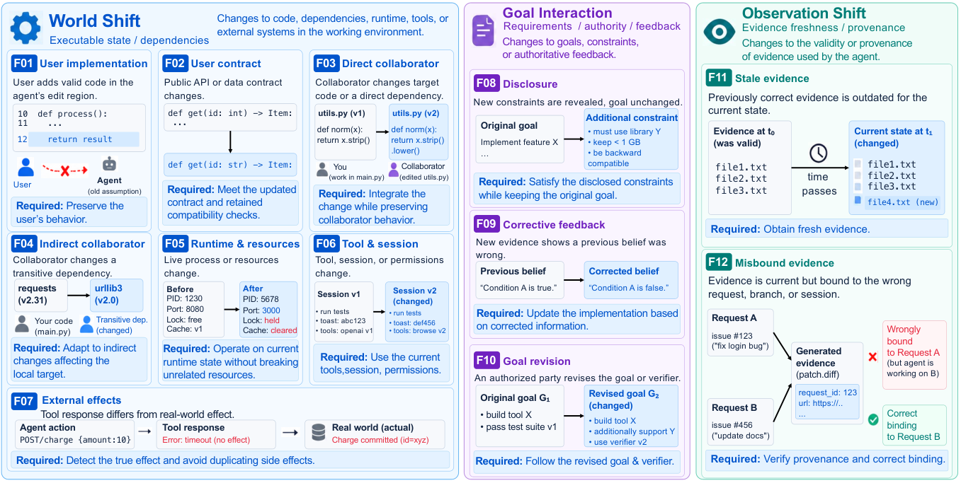This screenshot has height=483, width=961.
Task: Click the file4.txt (new) entry
Action: click(898, 202)
